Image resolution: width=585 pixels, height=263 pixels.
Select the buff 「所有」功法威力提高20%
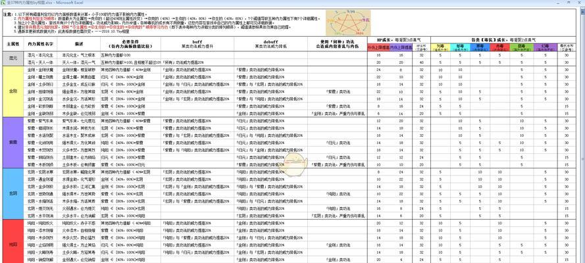pyautogui.click(x=197, y=62)
